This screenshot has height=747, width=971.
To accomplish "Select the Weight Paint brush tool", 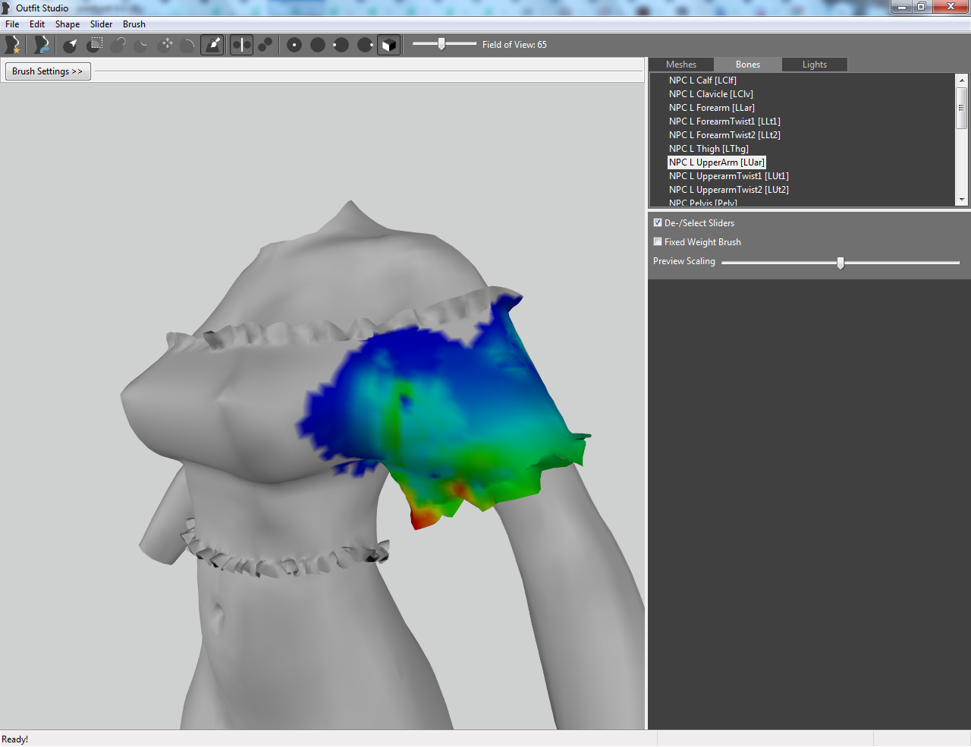I will [212, 45].
